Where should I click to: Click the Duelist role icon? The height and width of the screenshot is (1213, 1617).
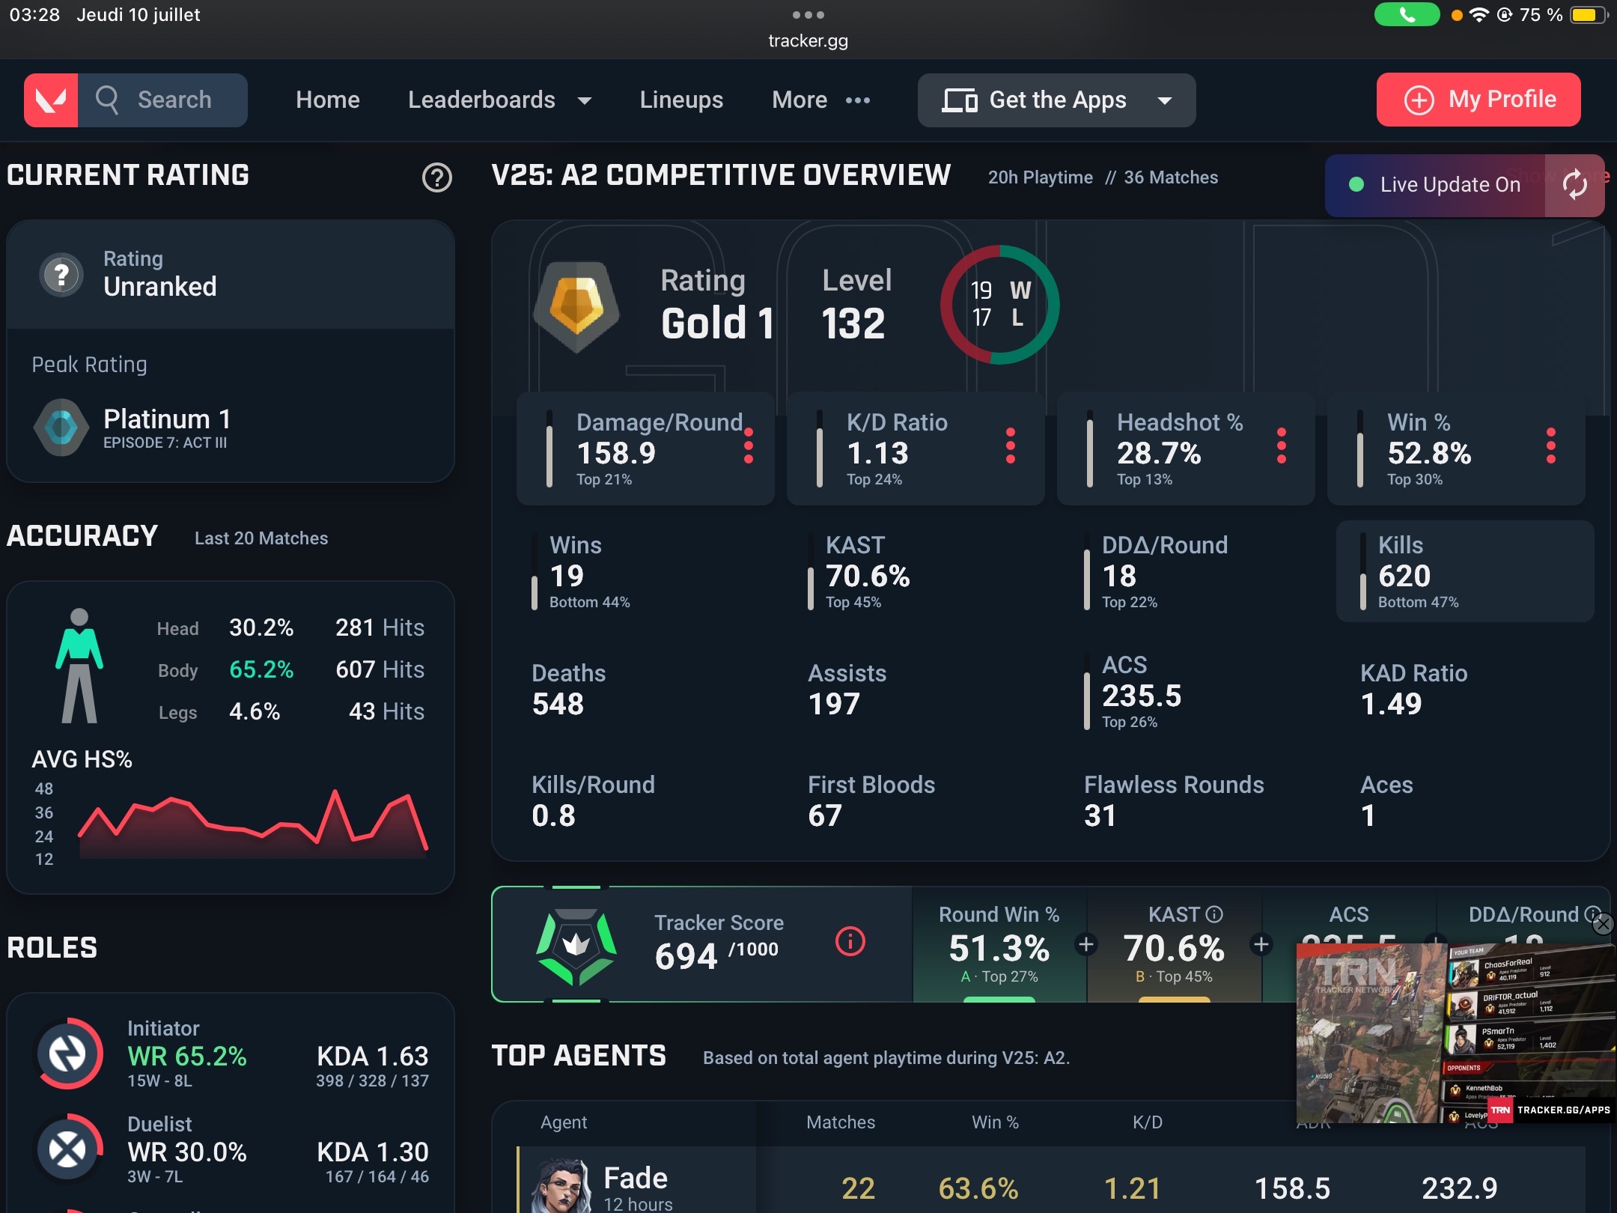[x=68, y=1149]
